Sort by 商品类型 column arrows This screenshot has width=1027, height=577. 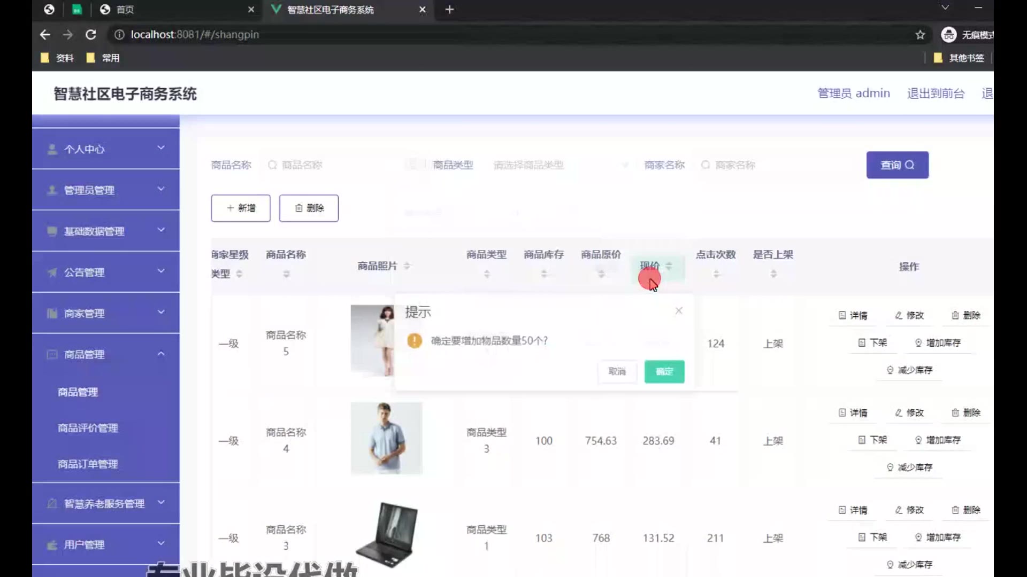(x=487, y=274)
